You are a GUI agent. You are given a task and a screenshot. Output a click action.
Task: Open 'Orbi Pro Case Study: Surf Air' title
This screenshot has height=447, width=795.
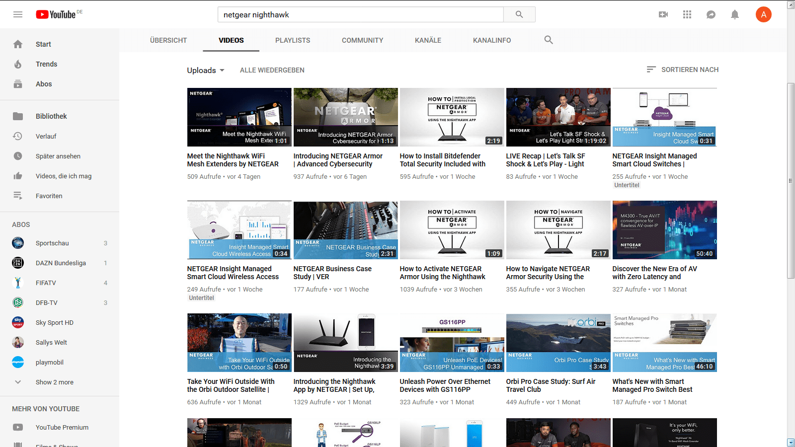(551, 385)
